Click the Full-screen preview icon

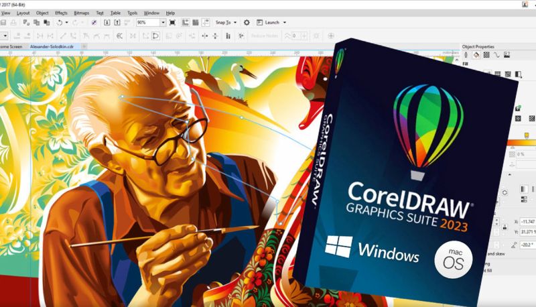(172, 22)
